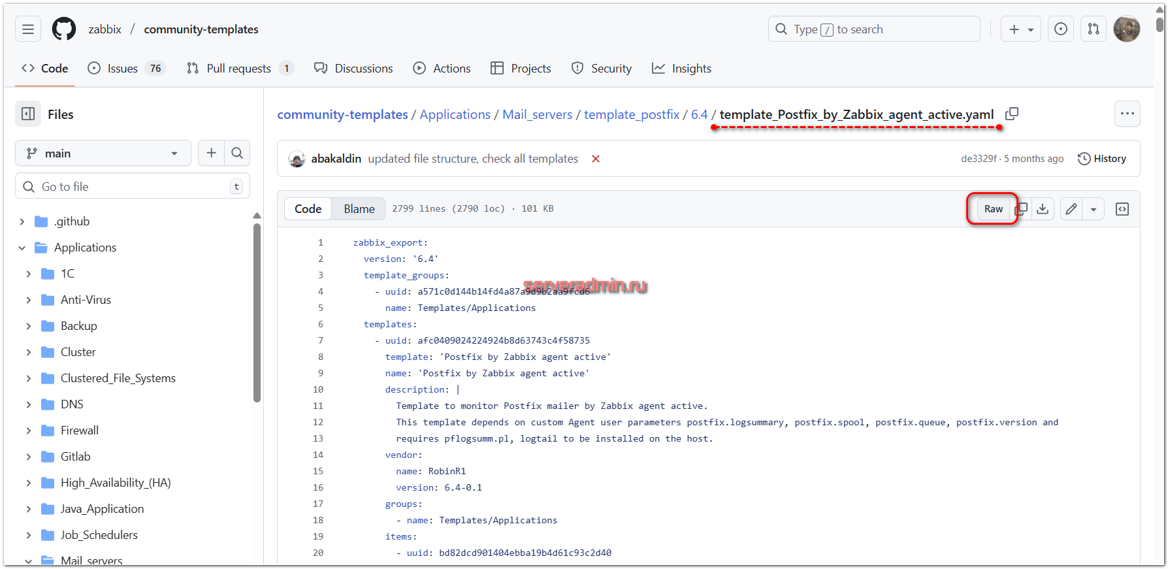The height and width of the screenshot is (569, 1168).
Task: Focus the Type / to search box
Action: [x=874, y=29]
